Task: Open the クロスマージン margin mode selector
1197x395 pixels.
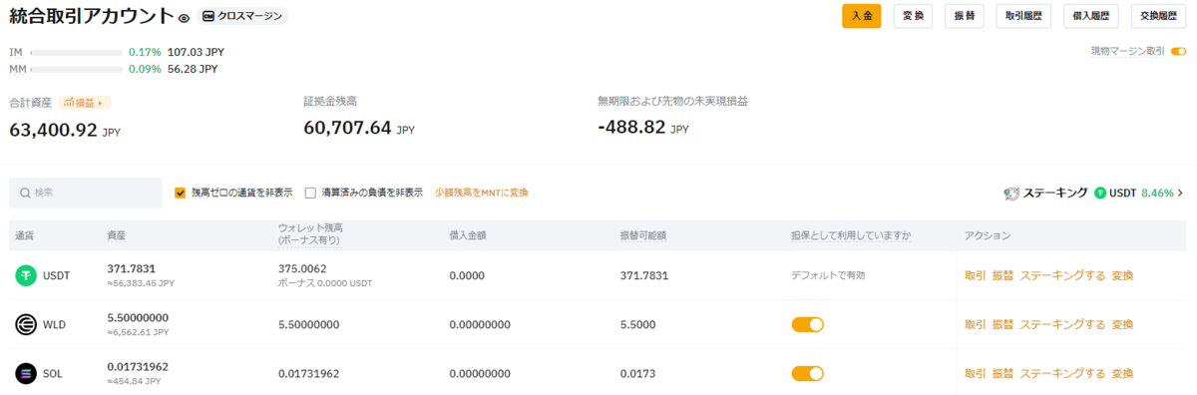Action: [x=242, y=16]
